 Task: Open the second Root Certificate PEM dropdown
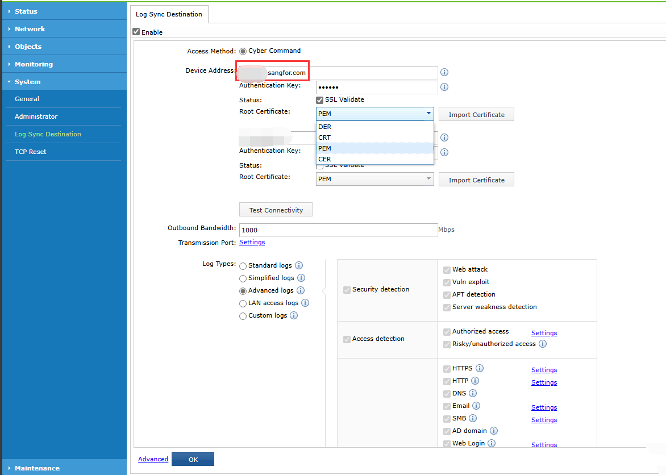click(x=374, y=179)
